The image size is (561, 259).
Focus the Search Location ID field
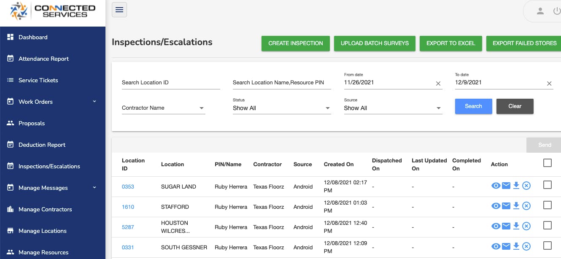171,83
